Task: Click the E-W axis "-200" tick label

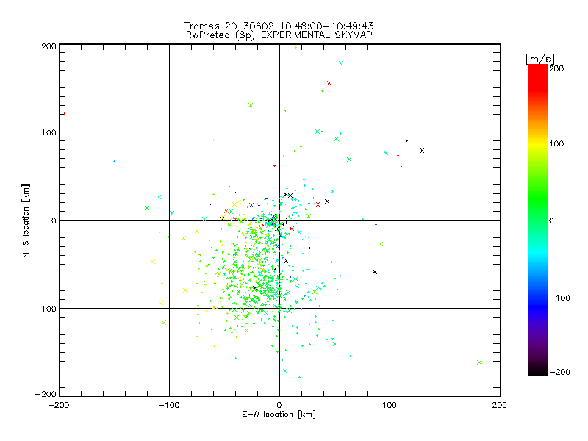Action: (x=59, y=405)
